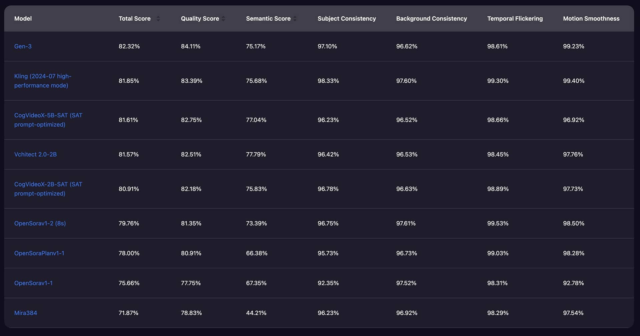Click the Background Consistency column header
Screen dimensions: 640x336
click(432, 19)
